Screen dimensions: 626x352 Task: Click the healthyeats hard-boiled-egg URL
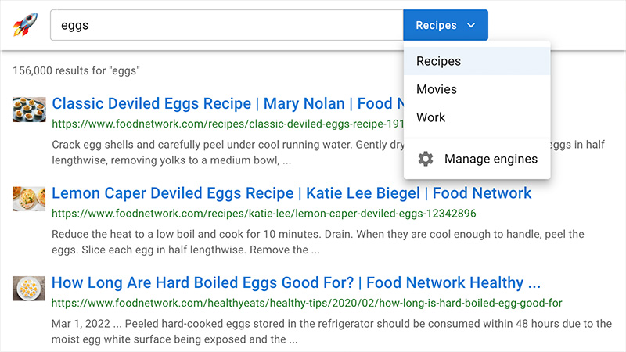point(307,303)
